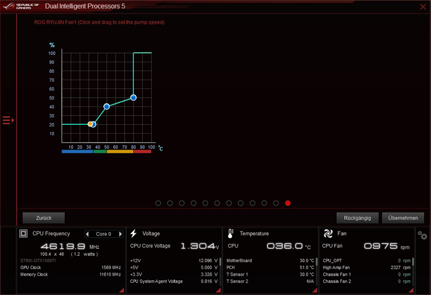Viewport: 431px width, 295px height.
Task: Select the eleventh page indicator dot
Action: coord(276,203)
